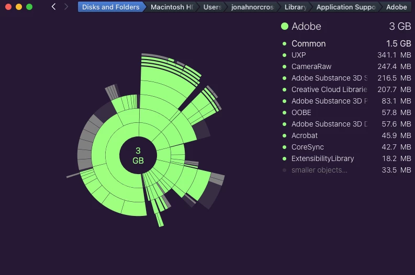The image size is (415, 275).
Task: Close the window with the red button
Action: tap(8, 7)
